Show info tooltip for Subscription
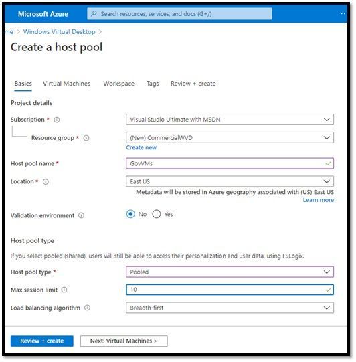 57,120
